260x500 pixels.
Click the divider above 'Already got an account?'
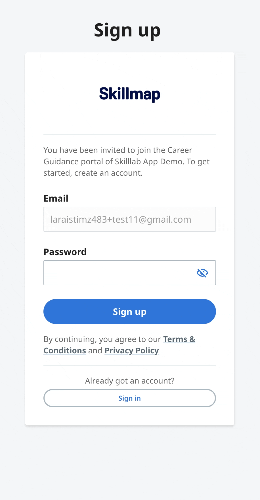130,365
